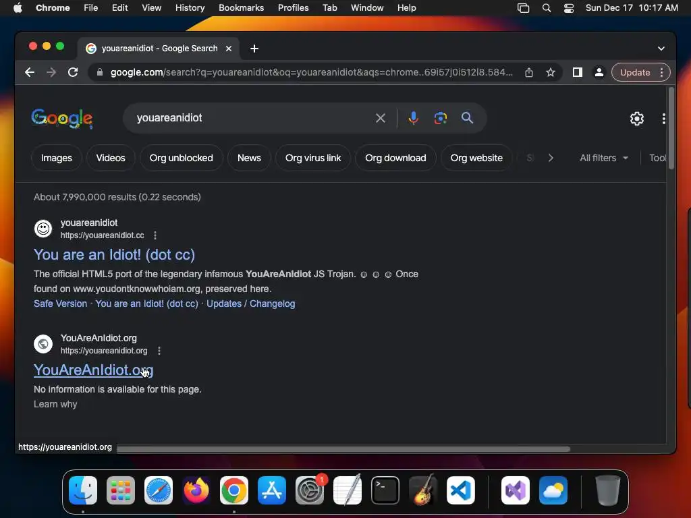This screenshot has width=691, height=518.
Task: Choose the Org website chip
Action: [x=476, y=158]
